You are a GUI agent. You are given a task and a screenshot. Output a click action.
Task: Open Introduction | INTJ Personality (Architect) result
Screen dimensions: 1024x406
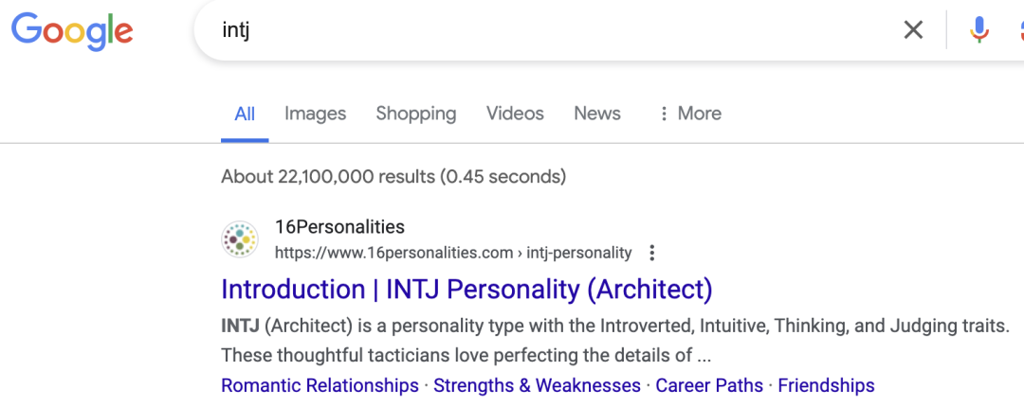466,290
